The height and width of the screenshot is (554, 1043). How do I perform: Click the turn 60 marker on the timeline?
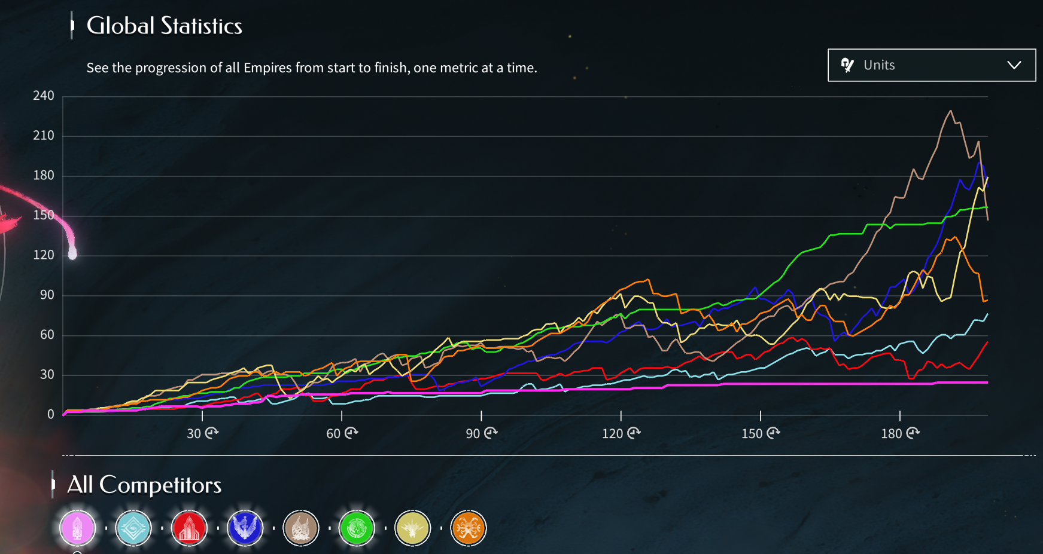(x=342, y=433)
